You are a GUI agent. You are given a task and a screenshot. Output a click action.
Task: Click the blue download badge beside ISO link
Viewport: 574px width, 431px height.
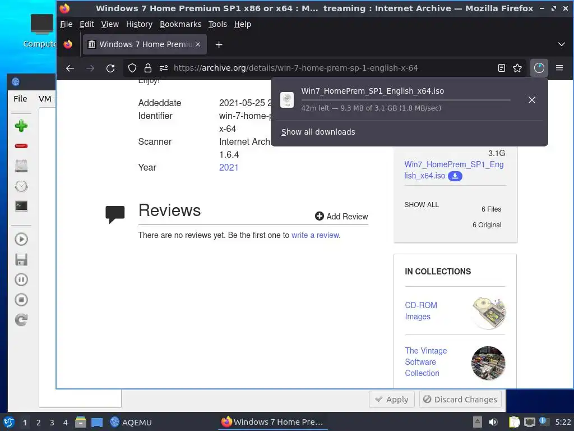(x=455, y=176)
